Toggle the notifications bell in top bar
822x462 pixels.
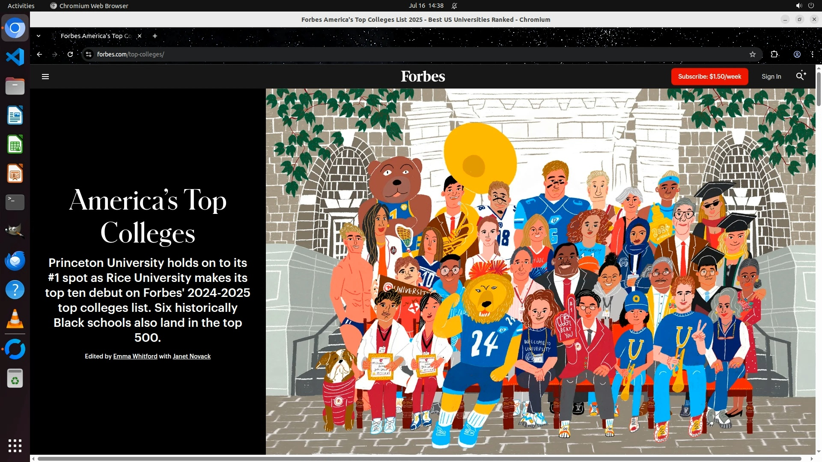pyautogui.click(x=454, y=6)
